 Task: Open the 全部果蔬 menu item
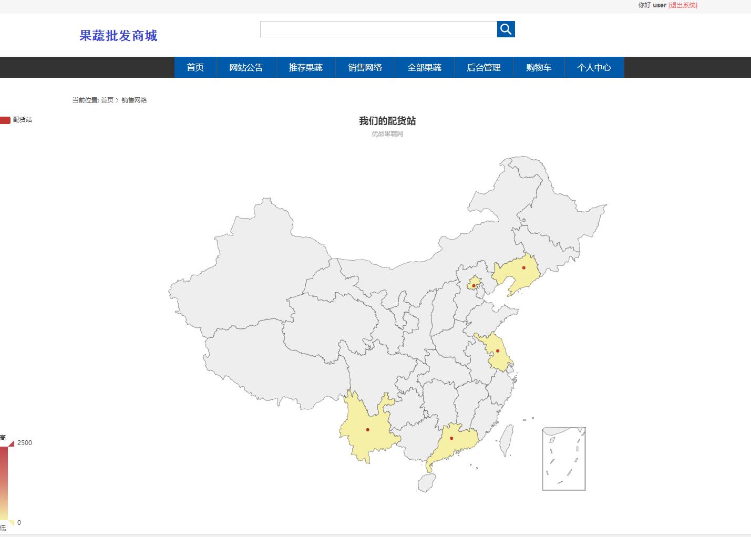click(425, 67)
